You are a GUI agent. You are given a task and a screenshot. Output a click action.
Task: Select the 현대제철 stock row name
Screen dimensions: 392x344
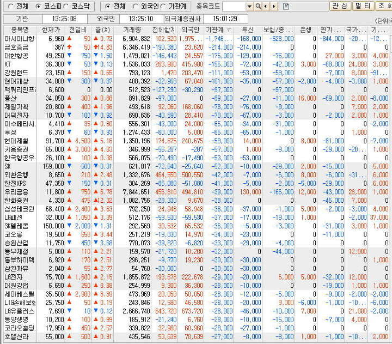click(16, 141)
